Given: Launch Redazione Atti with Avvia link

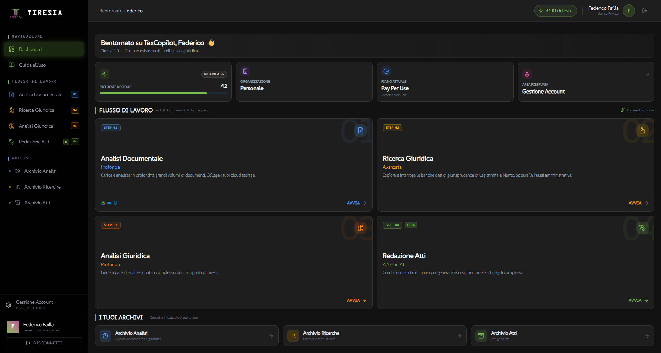Looking at the screenshot, I should tap(638, 300).
